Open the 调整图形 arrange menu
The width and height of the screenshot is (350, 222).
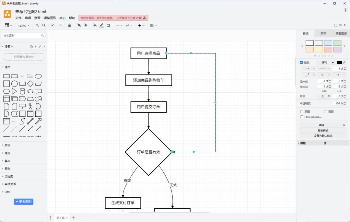tap(50, 18)
